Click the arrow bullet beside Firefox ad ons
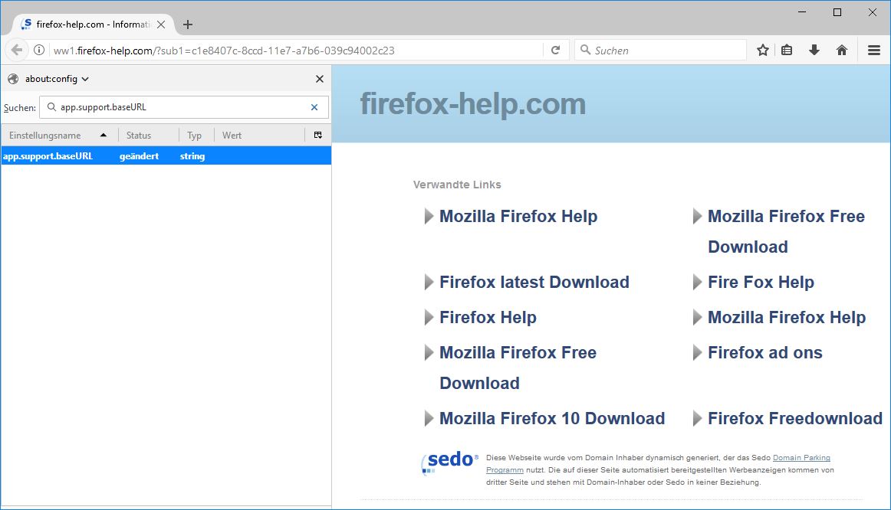 697,352
